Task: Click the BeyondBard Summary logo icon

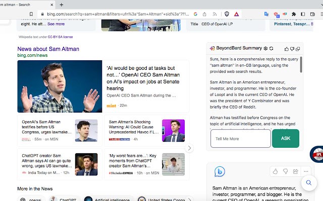Action: (212, 48)
